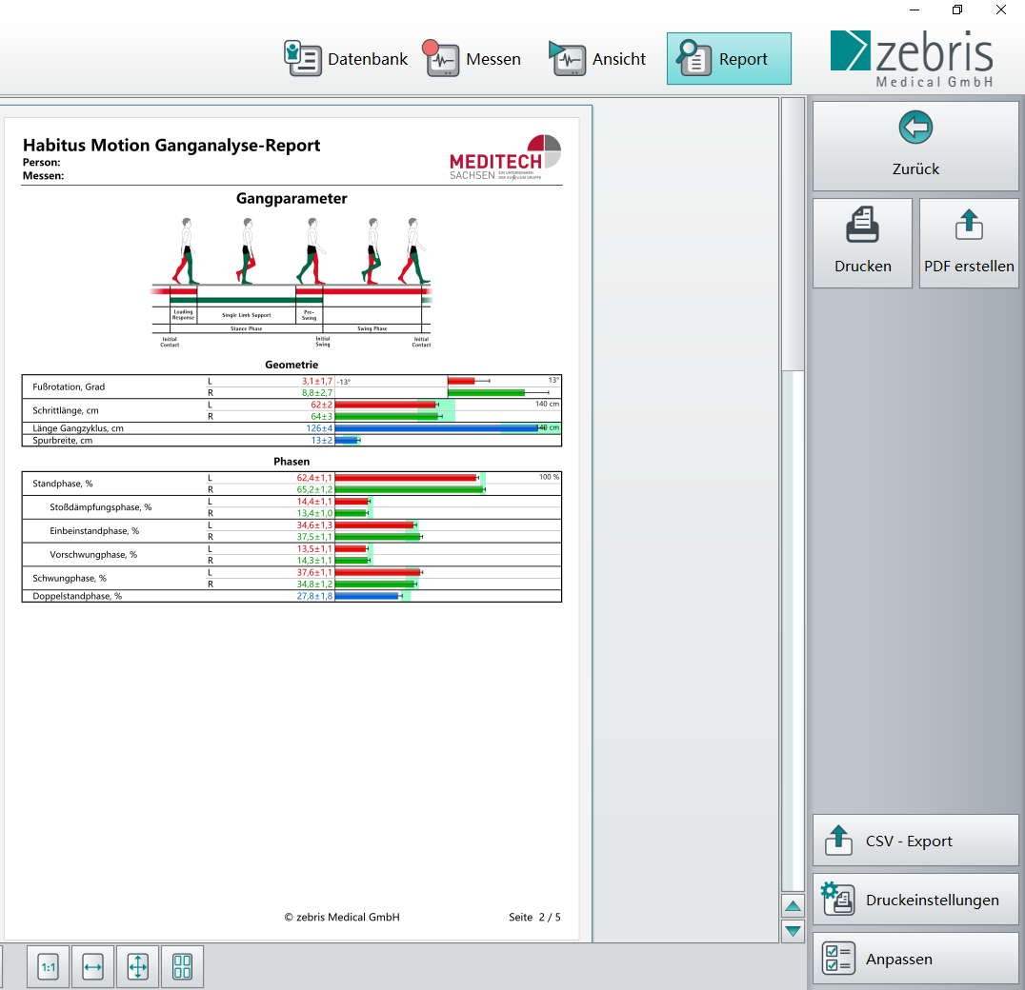Click the Druckeinstellungen gear-printer icon
This screenshot has height=990, width=1025.
click(838, 899)
